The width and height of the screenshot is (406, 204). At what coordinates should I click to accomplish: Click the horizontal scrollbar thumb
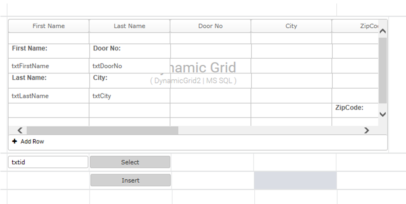[102, 130]
